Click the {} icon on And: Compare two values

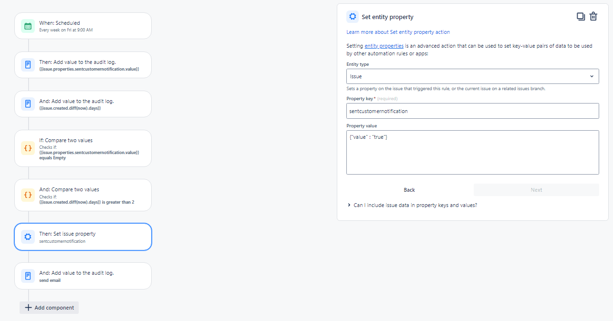(28, 195)
